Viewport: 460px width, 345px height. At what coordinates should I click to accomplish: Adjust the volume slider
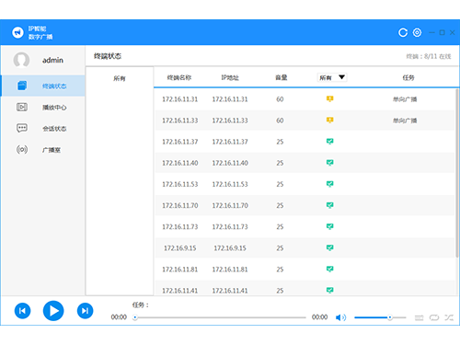380,317
